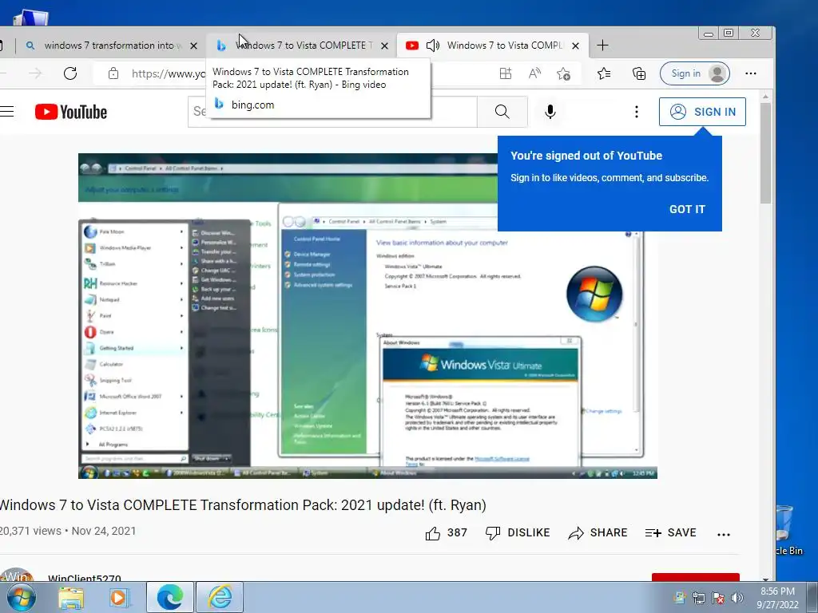Click the video title text

click(x=243, y=505)
